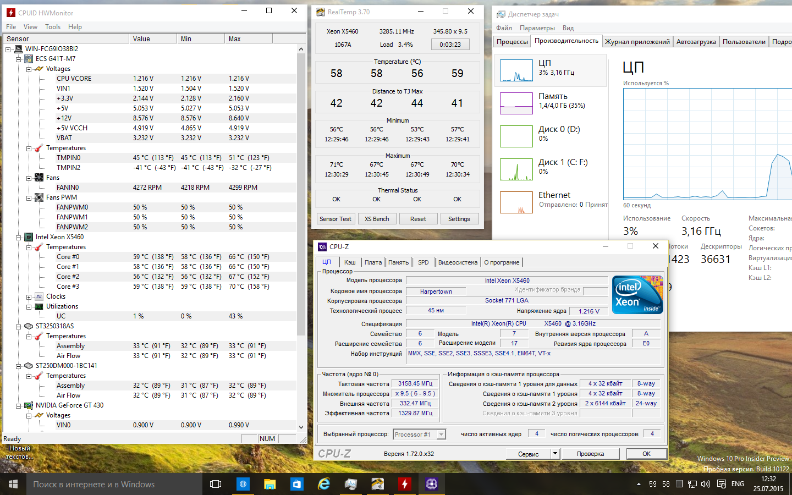The image size is (792, 495).
Task: Click OK in the CPU-Z window
Action: pyautogui.click(x=646, y=454)
